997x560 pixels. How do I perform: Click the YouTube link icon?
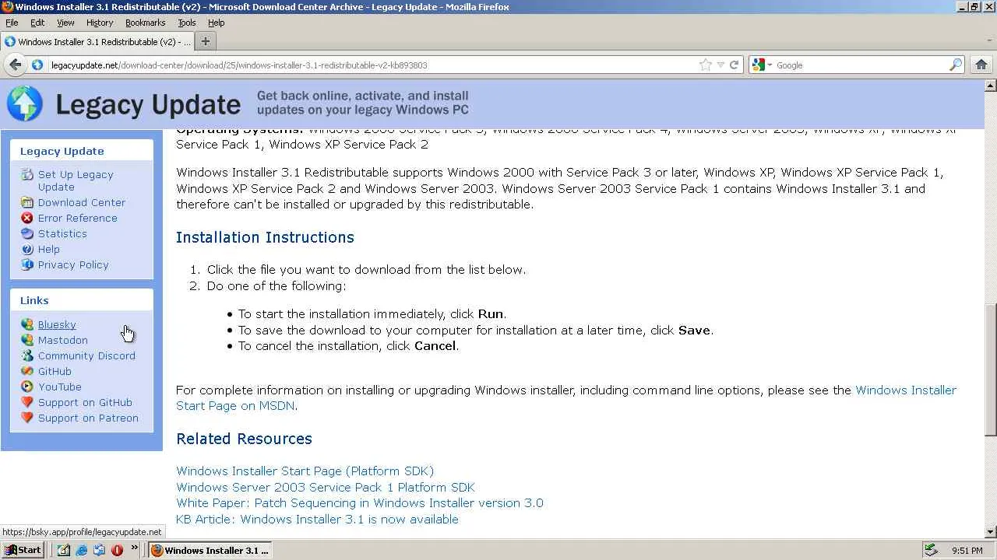tap(27, 387)
